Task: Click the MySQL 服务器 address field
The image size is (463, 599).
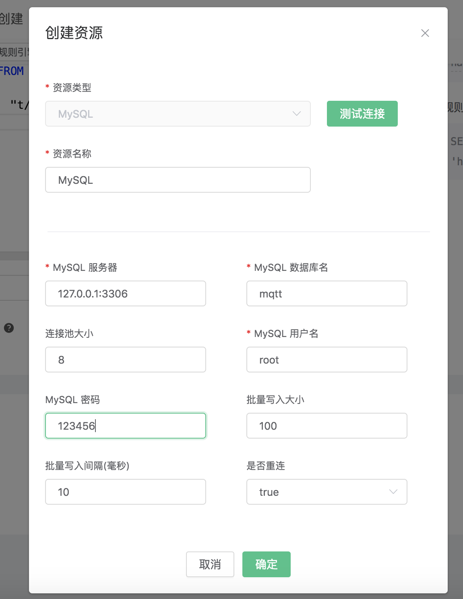Action: point(126,293)
